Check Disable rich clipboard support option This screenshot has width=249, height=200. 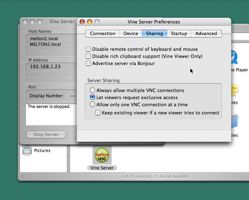coord(88,56)
